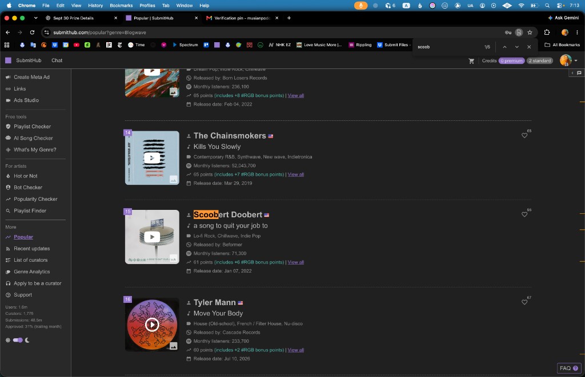This screenshot has width=585, height=377.
Task: Reload the current page
Action: pyautogui.click(x=32, y=33)
